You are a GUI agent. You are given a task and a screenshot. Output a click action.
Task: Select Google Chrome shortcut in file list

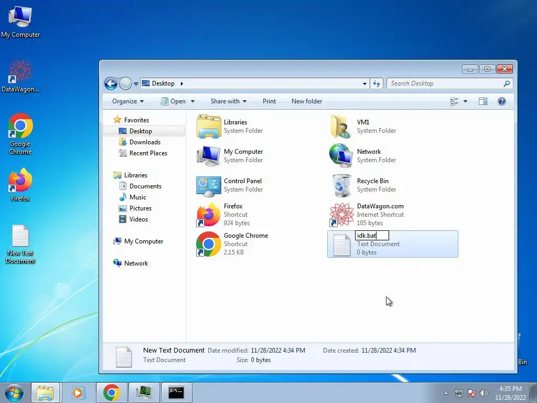pos(209,244)
